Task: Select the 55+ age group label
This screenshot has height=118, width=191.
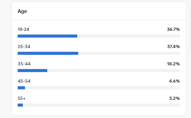Action: click(x=22, y=98)
